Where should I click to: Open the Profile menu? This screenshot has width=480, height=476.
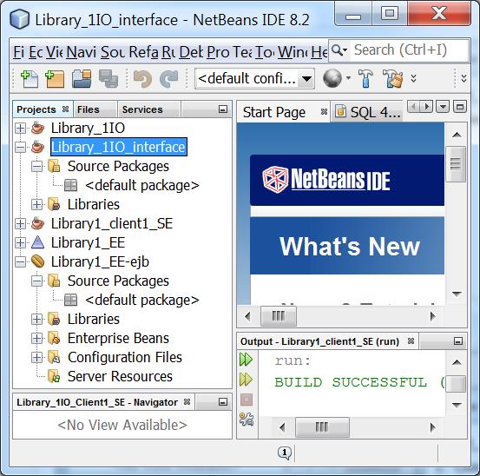click(218, 52)
